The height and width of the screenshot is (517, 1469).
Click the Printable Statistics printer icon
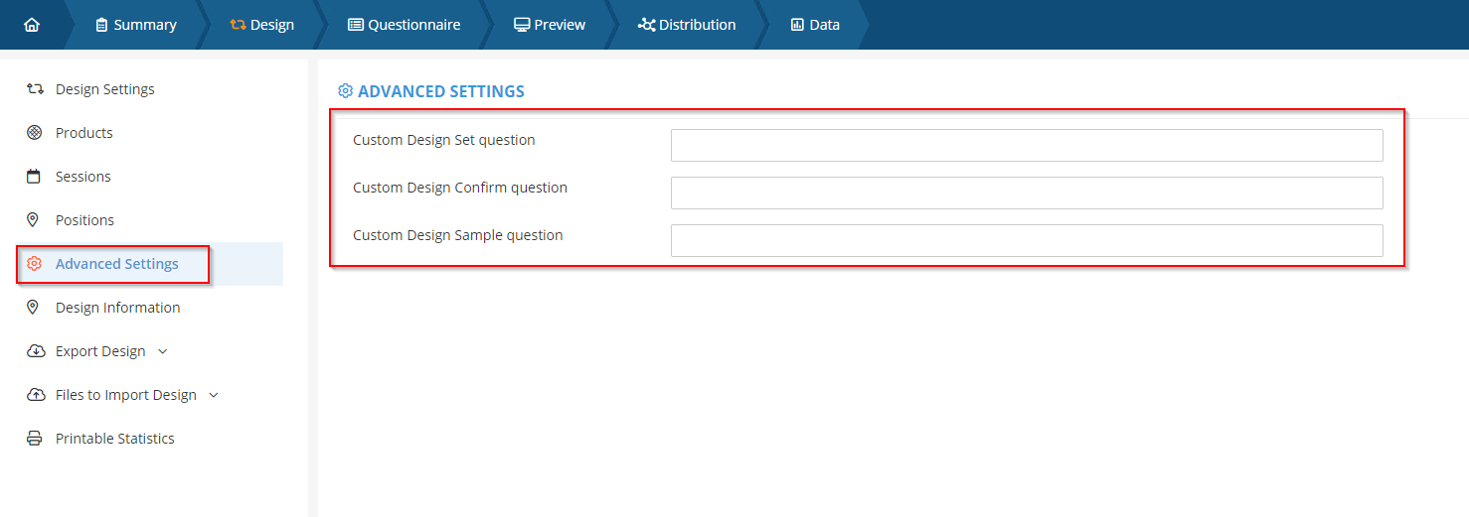(35, 439)
